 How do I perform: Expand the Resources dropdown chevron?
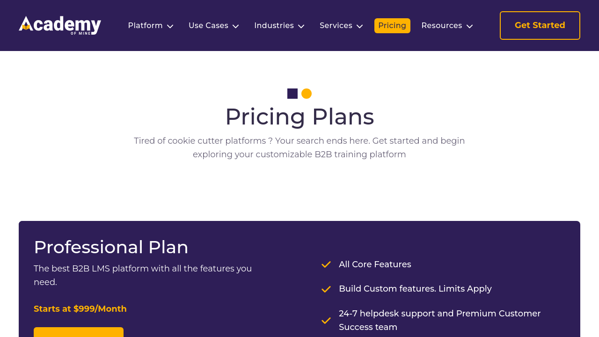pos(470,26)
